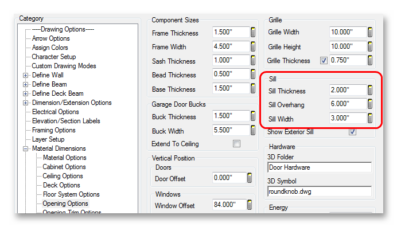Screen dimensions: 397x227
Task: Open Deck Options in the tree
Action: point(61,185)
